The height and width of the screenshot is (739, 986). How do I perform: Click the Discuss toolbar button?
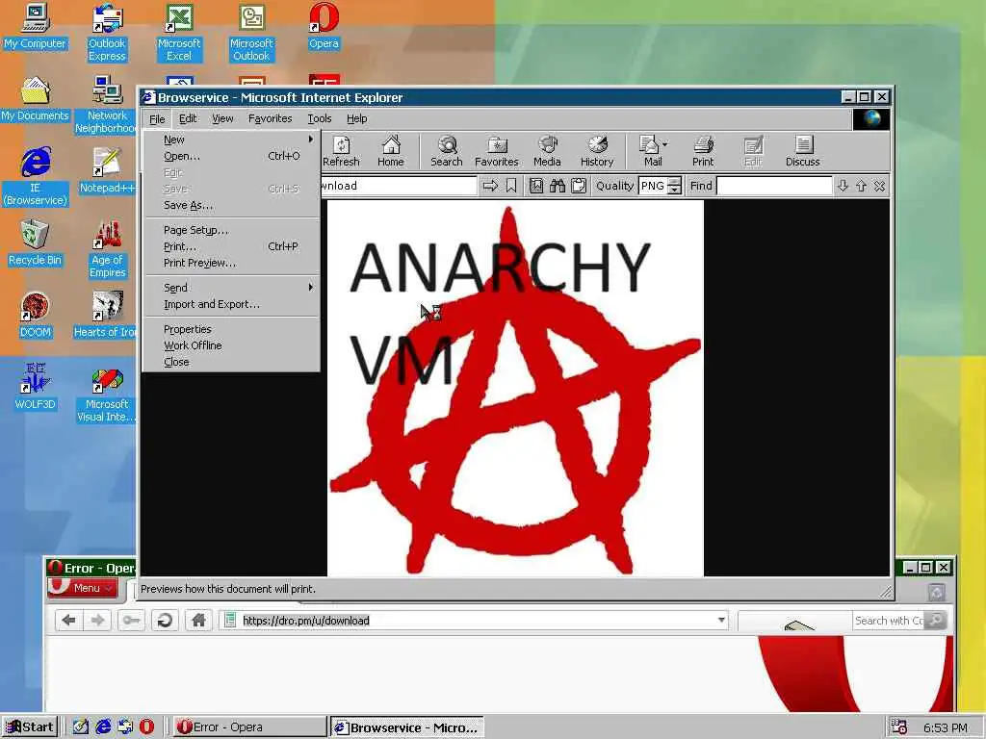point(802,151)
